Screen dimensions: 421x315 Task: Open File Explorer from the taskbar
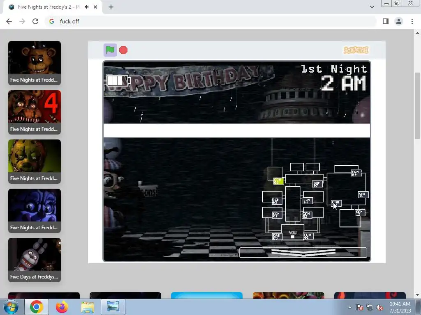click(x=88, y=307)
